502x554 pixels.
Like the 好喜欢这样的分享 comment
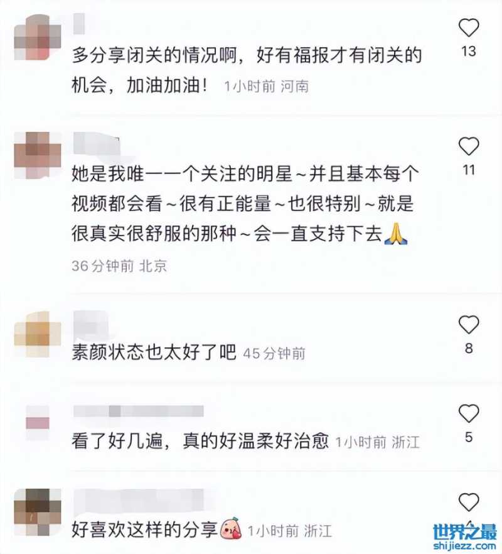(x=469, y=502)
